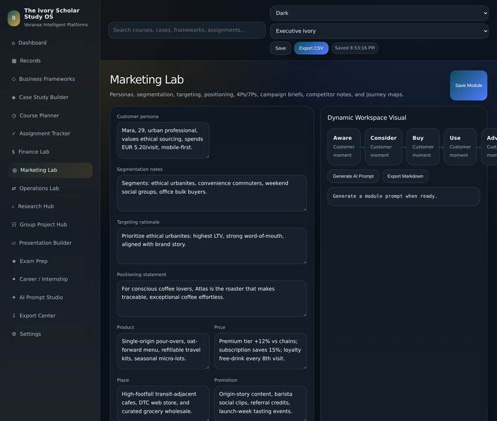Screen dimensions: 497x421
Task: Click the Save Module button
Action: (468, 86)
